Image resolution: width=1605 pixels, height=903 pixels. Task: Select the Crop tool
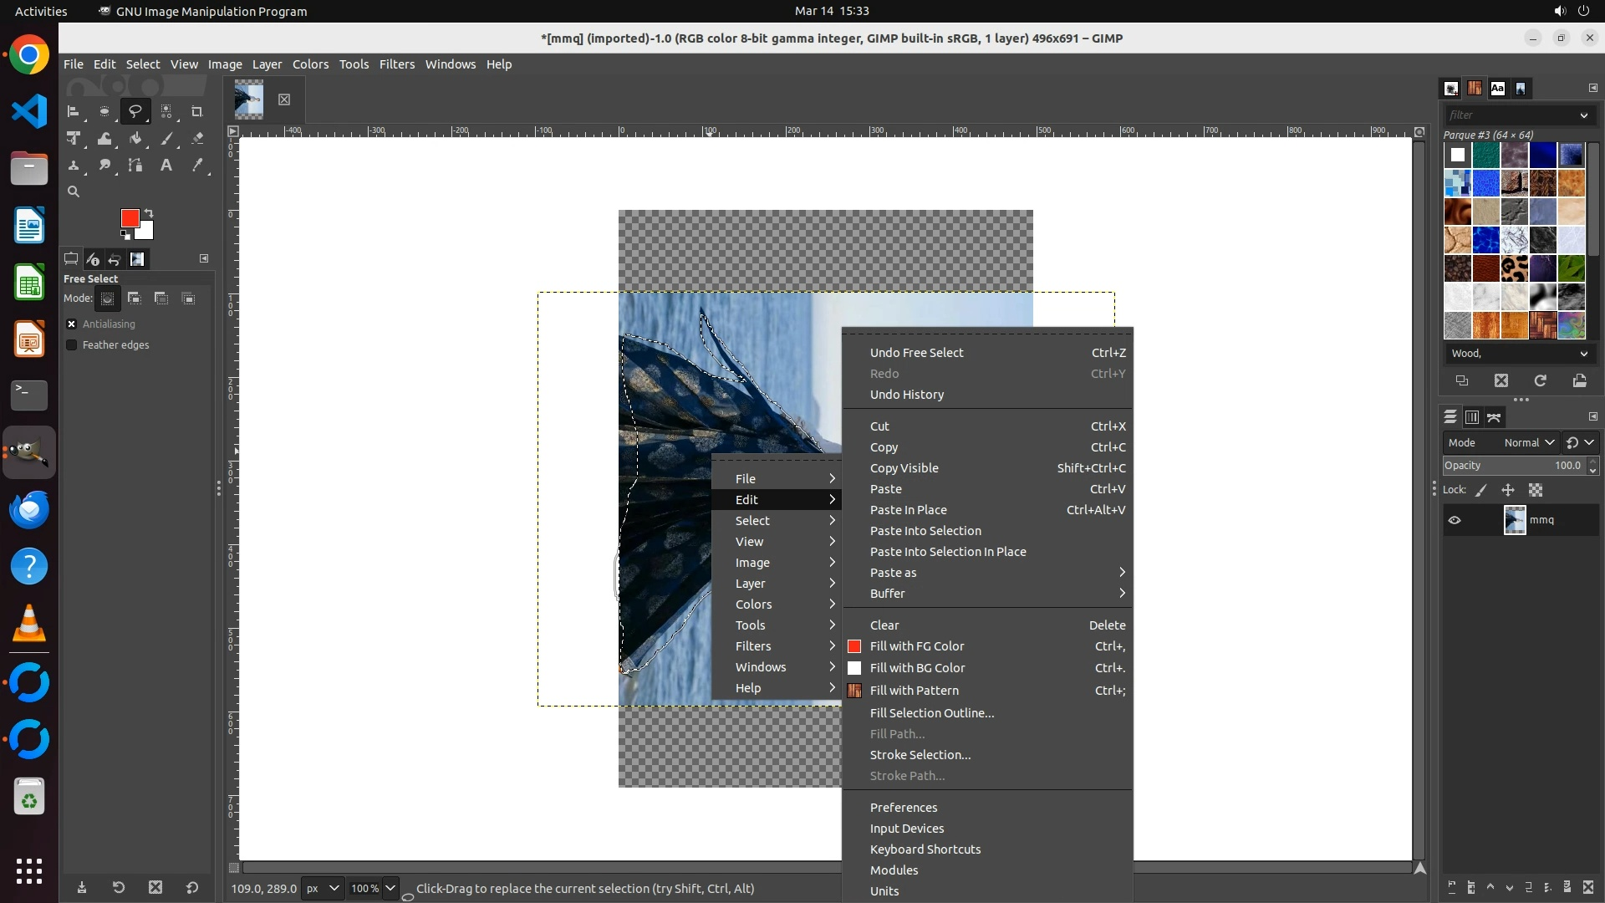197,111
